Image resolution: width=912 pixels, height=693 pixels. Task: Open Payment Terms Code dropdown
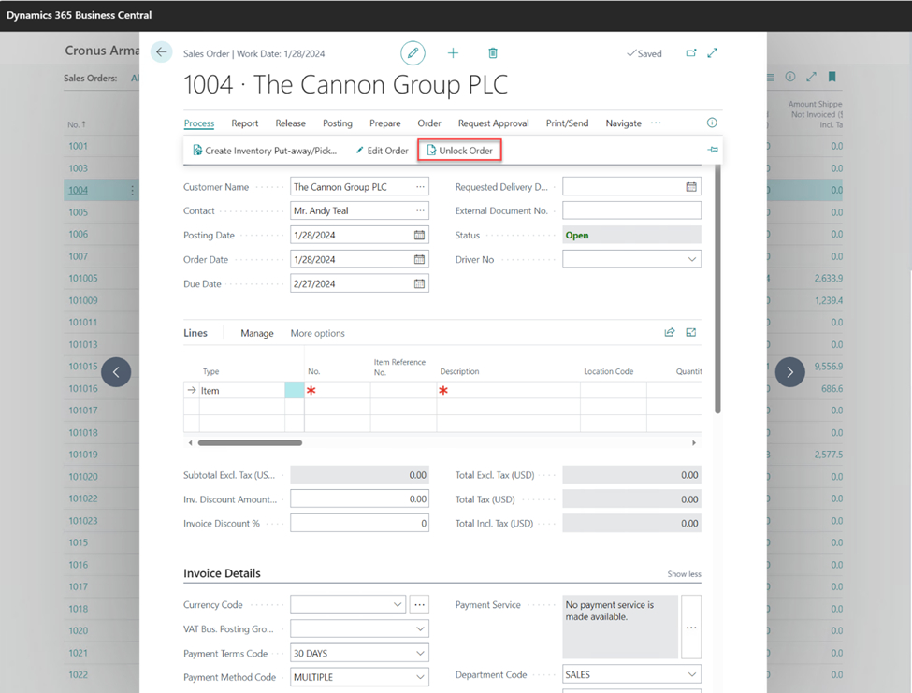pyautogui.click(x=420, y=653)
